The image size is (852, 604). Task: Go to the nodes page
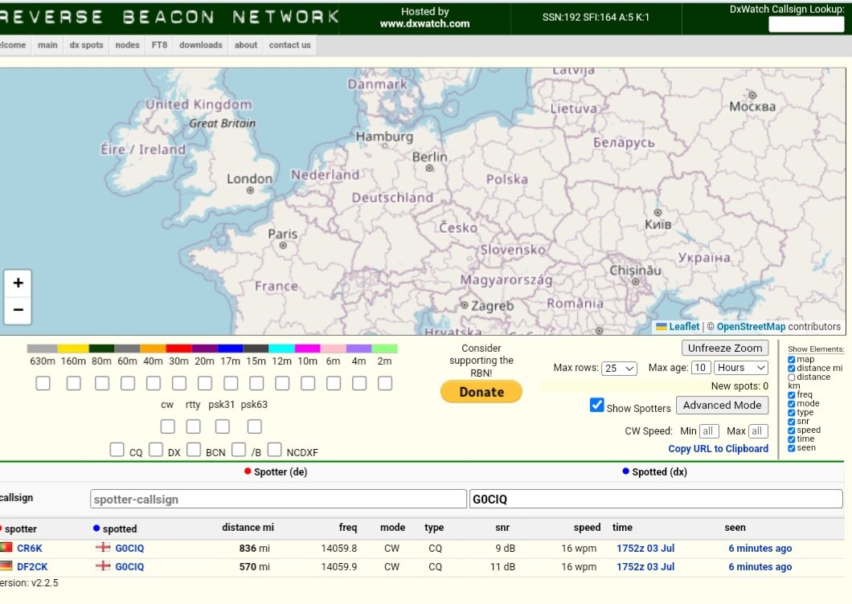pos(127,45)
